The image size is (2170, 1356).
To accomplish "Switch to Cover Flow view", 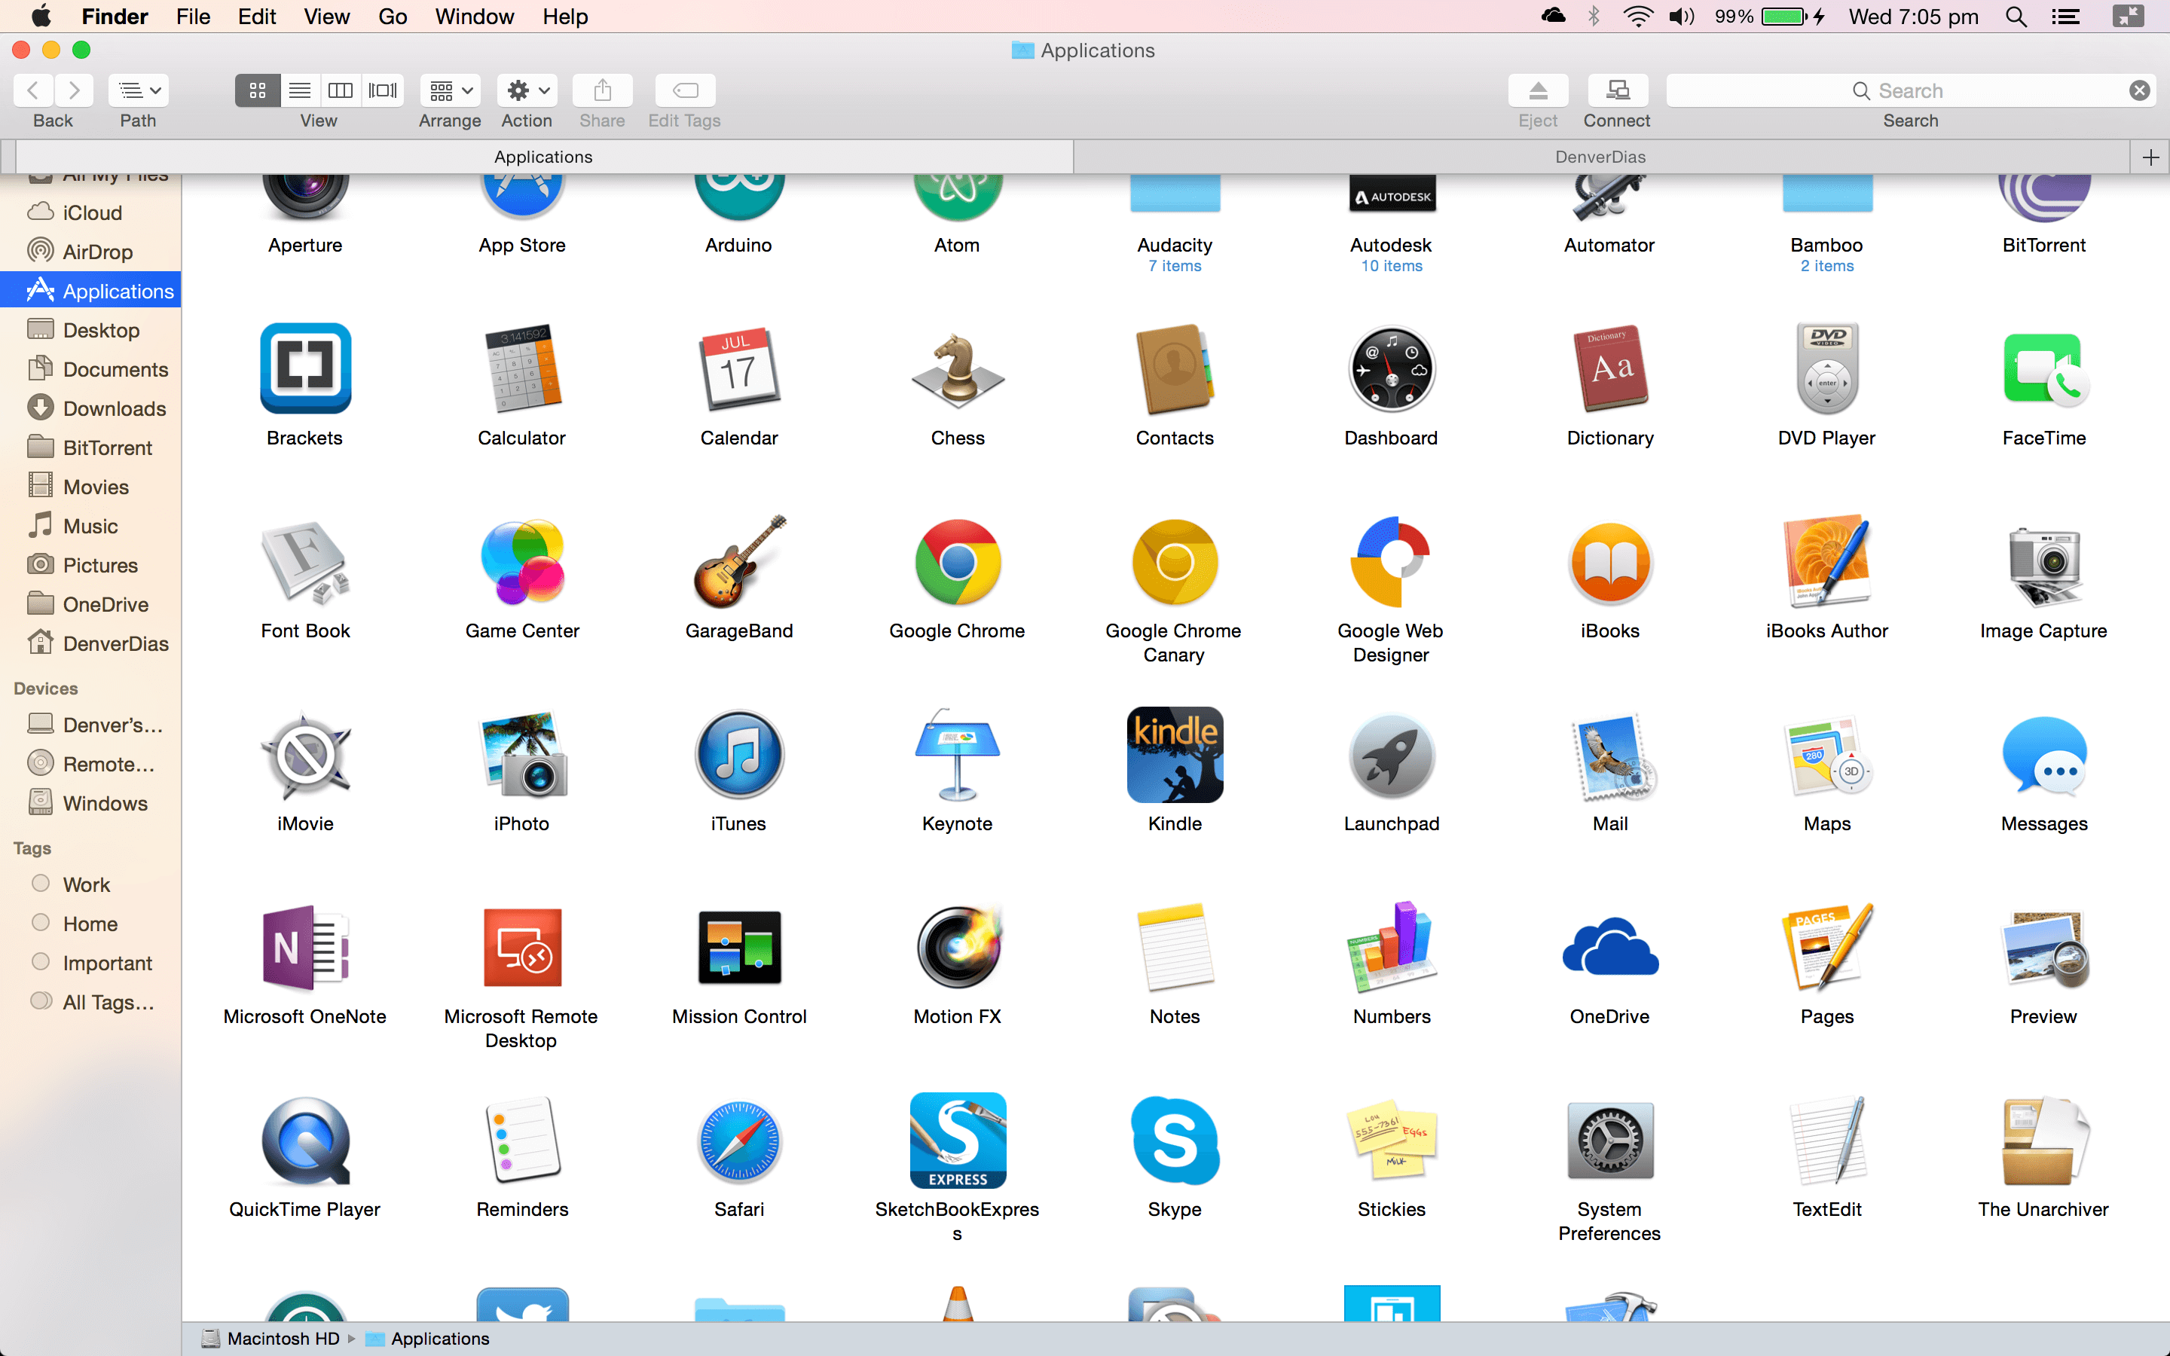I will [383, 90].
